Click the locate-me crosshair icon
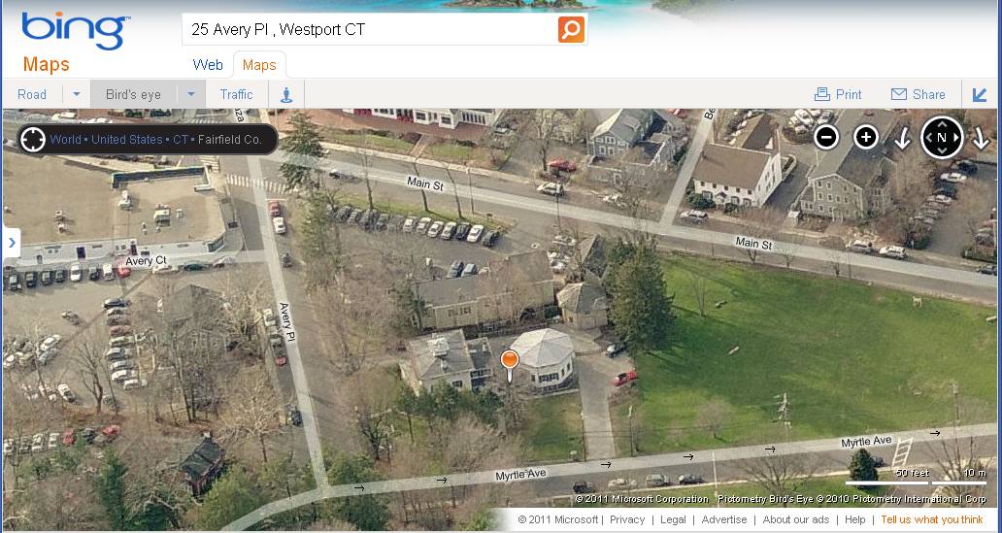 point(33,140)
